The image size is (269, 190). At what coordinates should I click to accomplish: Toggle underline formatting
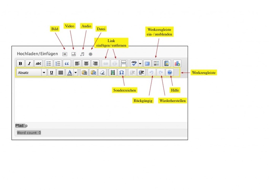click(x=51, y=72)
